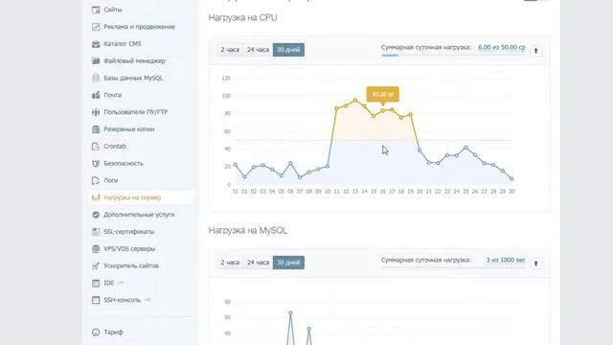Click the 3 из 1000 sec link
Viewport: 613px width, 345px height.
click(506, 260)
